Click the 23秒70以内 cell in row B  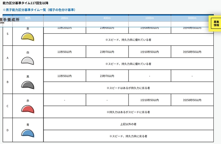click(107, 76)
